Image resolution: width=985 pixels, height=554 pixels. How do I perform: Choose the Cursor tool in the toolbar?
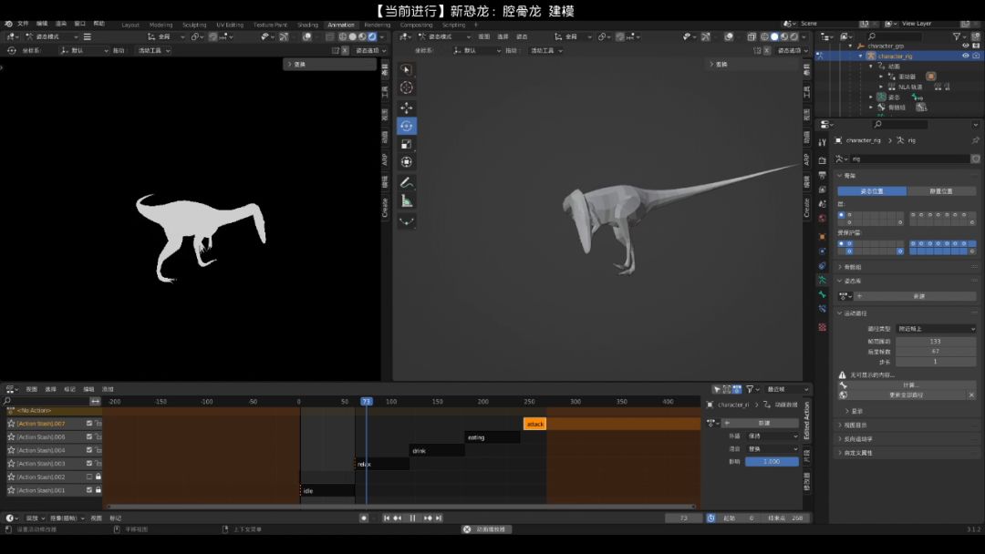(406, 87)
